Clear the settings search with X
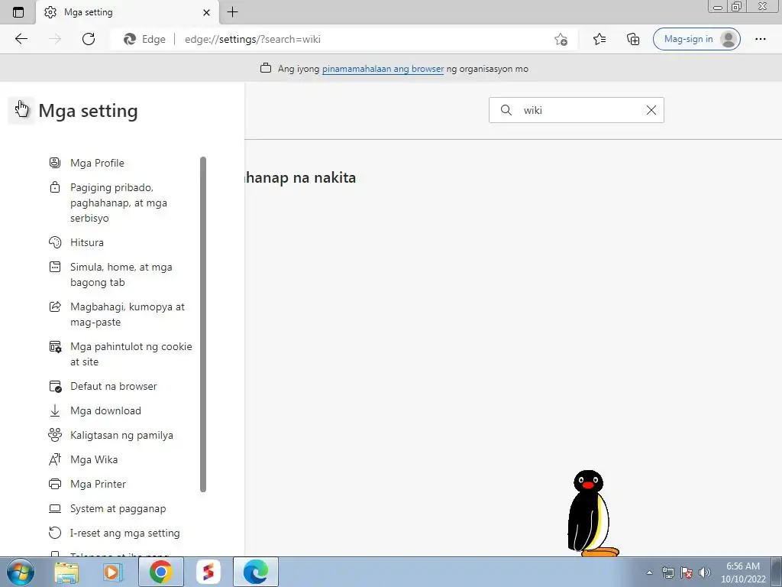Image resolution: width=782 pixels, height=587 pixels. (651, 110)
